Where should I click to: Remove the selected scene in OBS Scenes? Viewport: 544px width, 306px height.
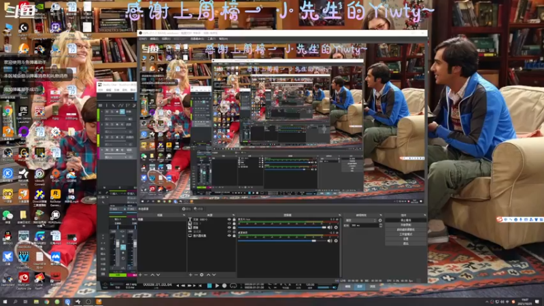[x=146, y=275]
